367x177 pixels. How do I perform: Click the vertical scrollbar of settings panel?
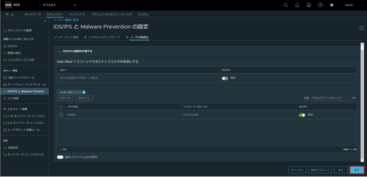tap(362, 102)
